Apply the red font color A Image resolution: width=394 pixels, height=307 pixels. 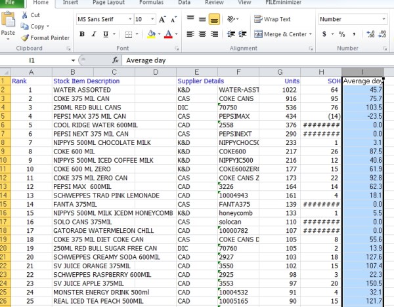(x=168, y=34)
